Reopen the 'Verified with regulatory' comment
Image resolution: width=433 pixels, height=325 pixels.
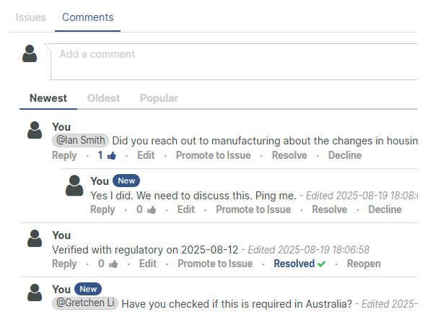point(364,264)
